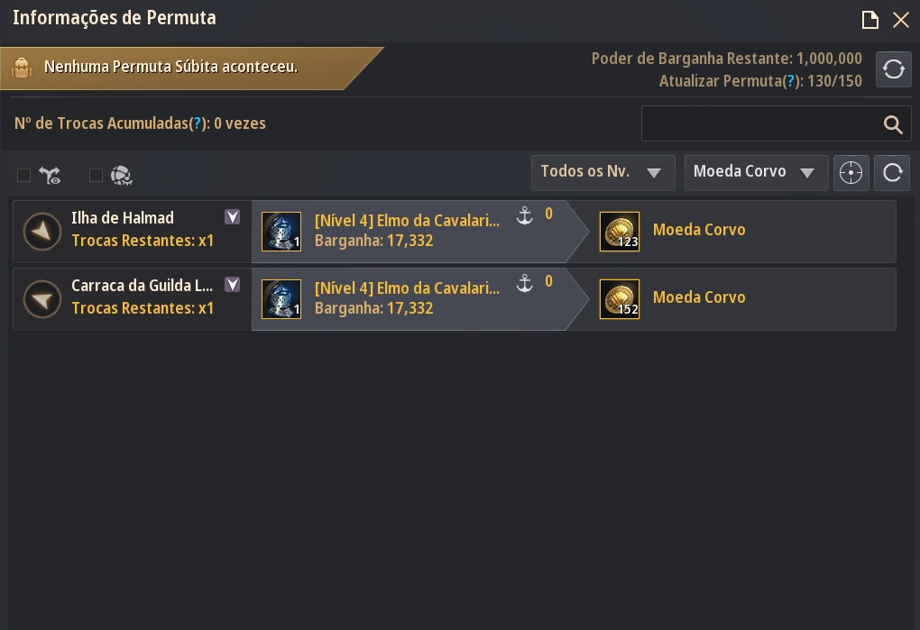Click the crosshair locate button
The height and width of the screenshot is (630, 920).
point(851,172)
